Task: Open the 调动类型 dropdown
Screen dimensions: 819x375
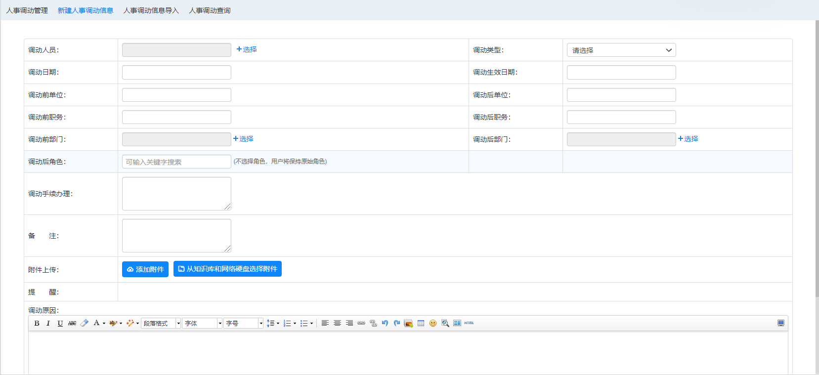Action: pos(621,50)
